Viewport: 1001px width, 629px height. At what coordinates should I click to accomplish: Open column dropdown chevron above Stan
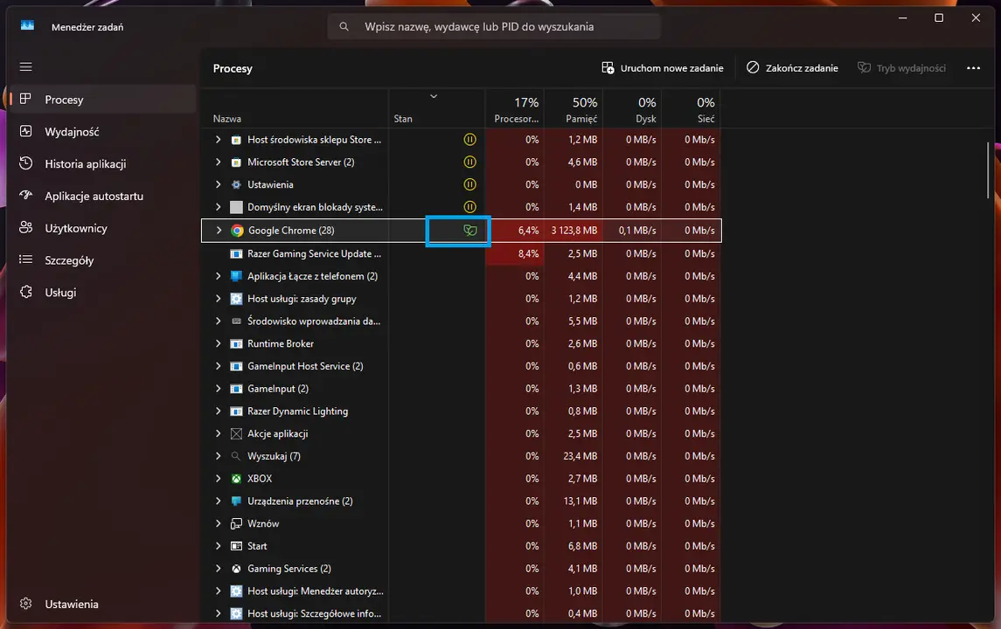434,96
